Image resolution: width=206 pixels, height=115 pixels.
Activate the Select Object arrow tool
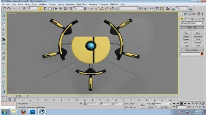pyautogui.click(x=41, y=9)
